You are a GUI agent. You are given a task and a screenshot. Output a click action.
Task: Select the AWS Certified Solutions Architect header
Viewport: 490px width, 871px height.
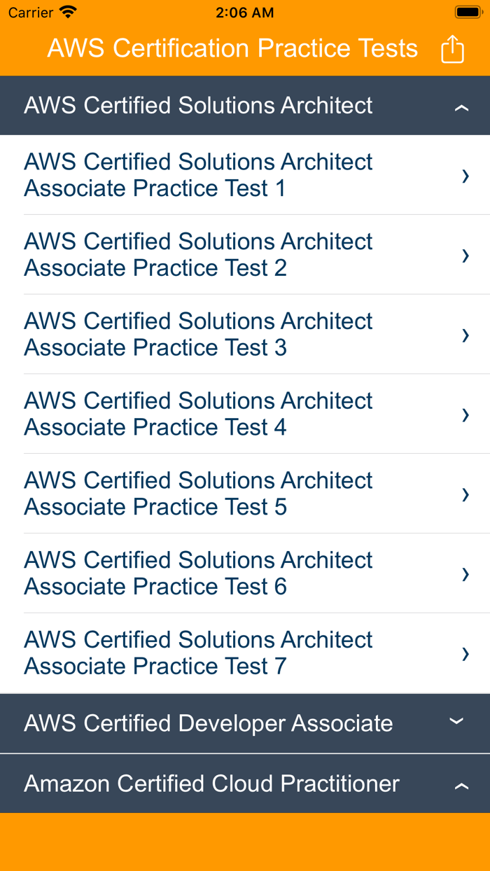pyautogui.click(x=197, y=105)
